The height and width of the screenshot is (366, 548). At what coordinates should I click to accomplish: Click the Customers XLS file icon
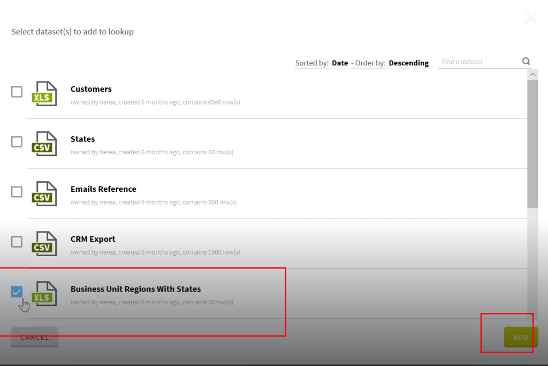tap(44, 94)
